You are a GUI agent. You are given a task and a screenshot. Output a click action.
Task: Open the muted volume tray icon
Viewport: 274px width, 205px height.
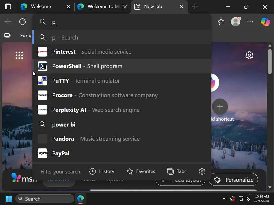pyautogui.click(x=248, y=199)
